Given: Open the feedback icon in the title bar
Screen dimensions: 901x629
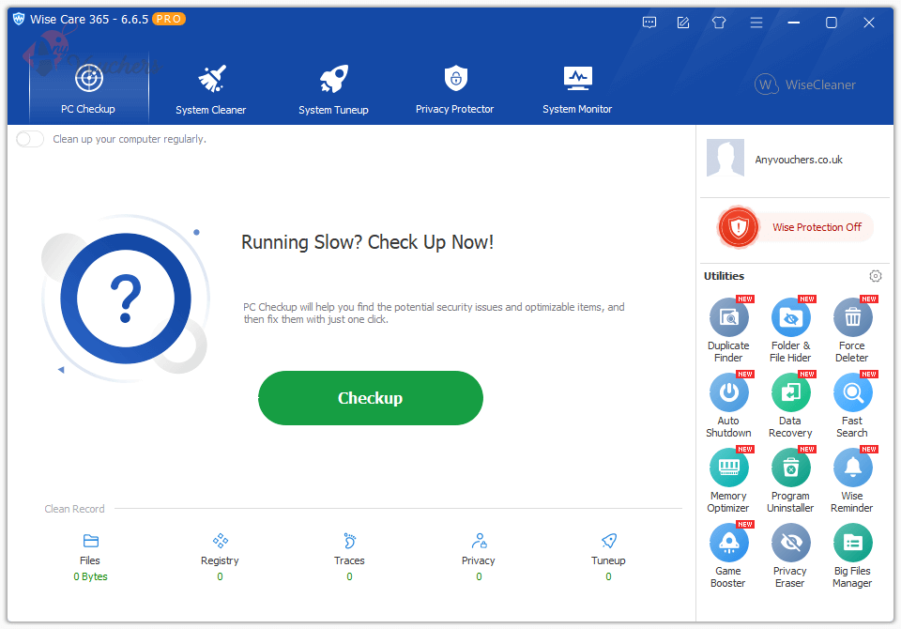Looking at the screenshot, I should coord(649,22).
